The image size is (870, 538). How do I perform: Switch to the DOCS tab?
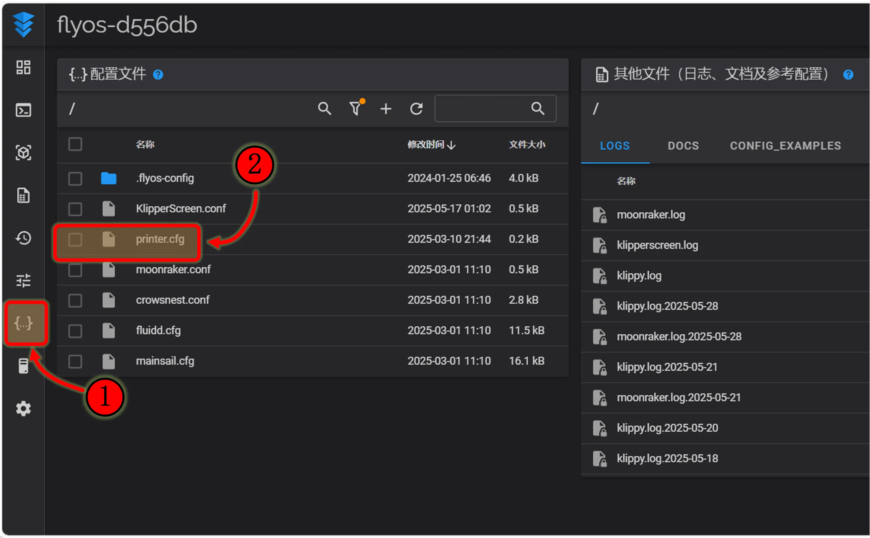click(x=683, y=145)
